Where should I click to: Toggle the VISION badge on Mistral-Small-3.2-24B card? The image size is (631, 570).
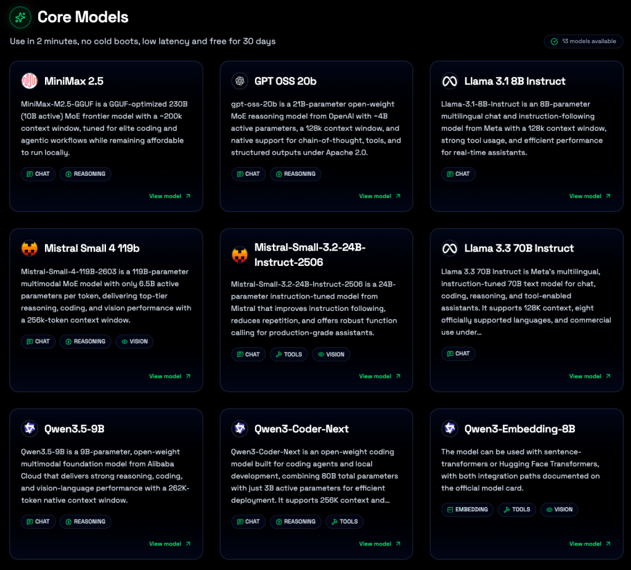click(331, 354)
